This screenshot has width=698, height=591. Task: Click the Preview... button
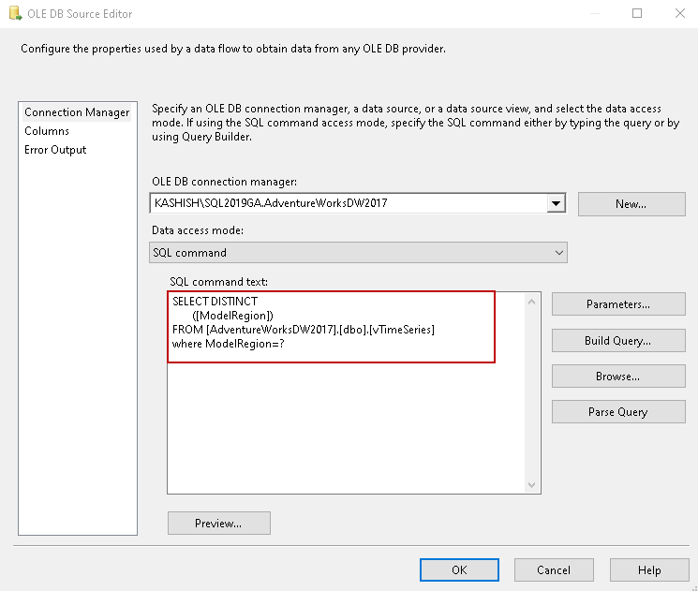click(x=218, y=523)
